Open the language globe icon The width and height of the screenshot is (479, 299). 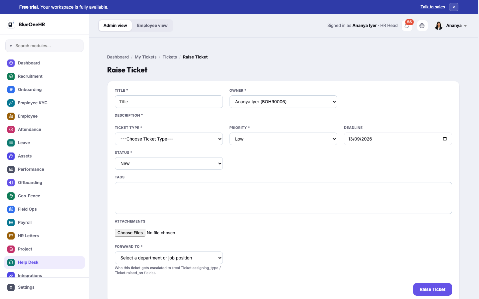[x=422, y=26]
